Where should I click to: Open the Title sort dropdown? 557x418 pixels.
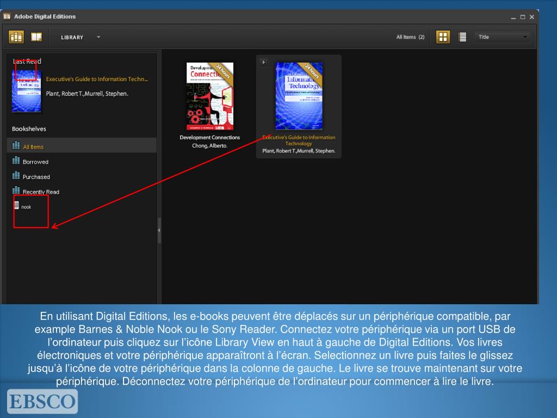502,37
